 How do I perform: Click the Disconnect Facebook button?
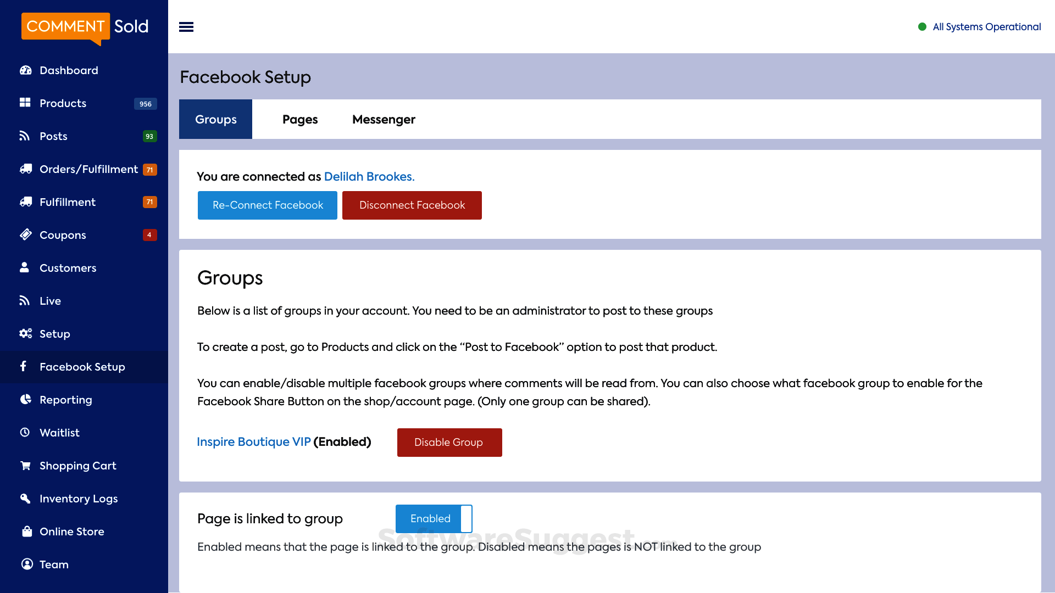[x=412, y=205]
